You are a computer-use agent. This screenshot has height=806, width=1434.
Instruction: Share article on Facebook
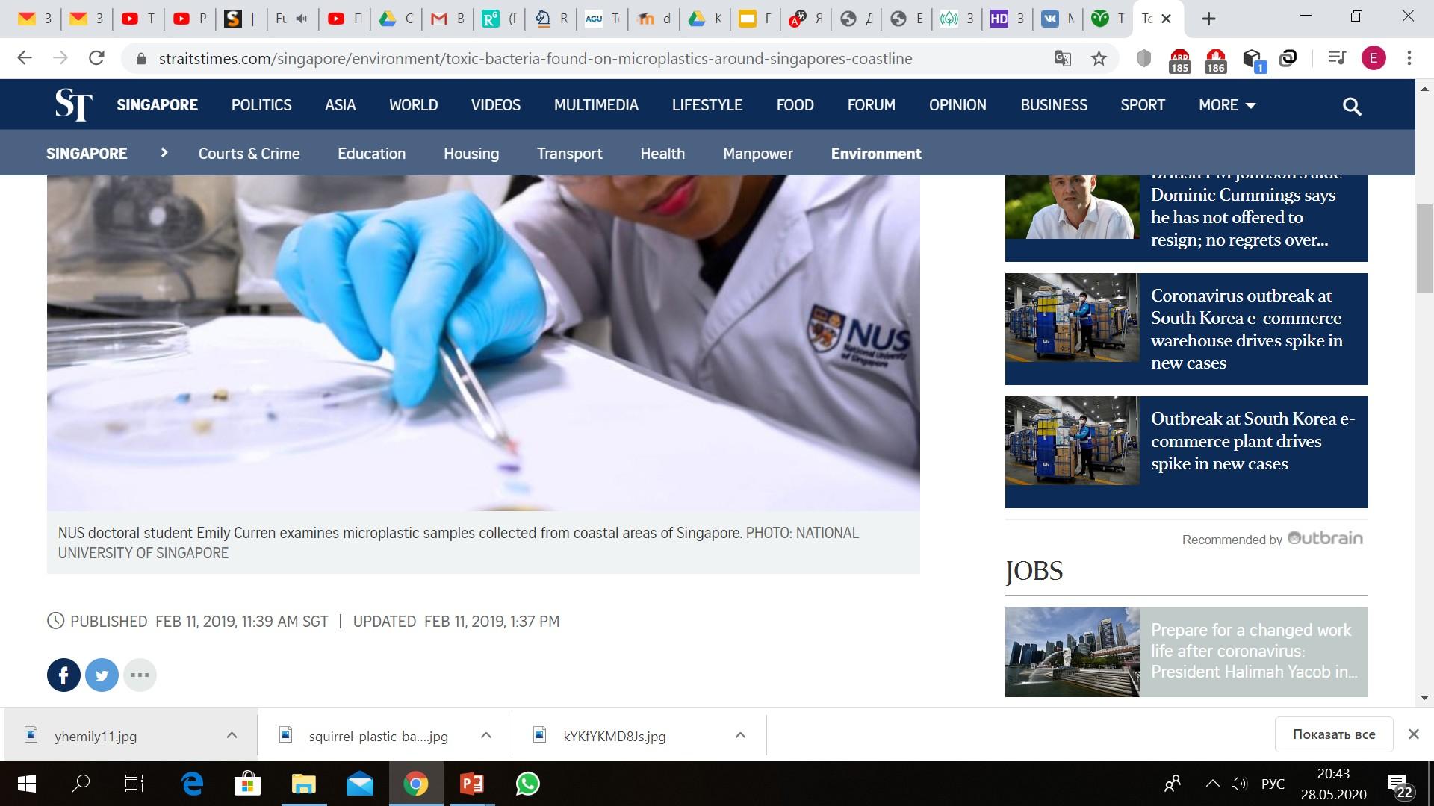(63, 675)
